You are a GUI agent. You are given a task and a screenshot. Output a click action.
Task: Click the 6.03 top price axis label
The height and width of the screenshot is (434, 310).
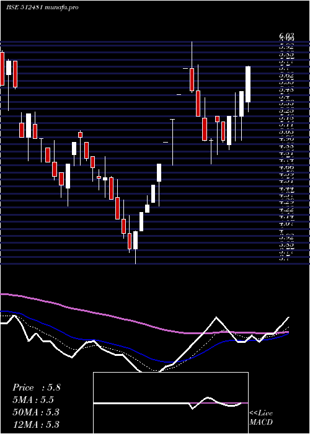coord(286,35)
